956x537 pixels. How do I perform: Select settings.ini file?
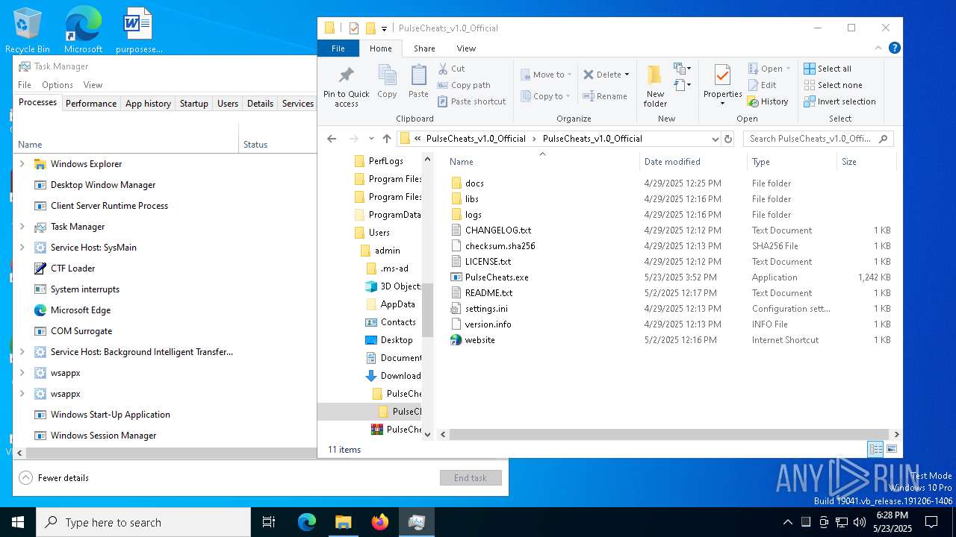(486, 309)
